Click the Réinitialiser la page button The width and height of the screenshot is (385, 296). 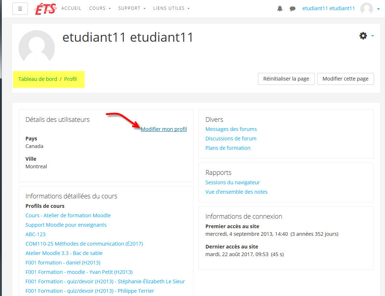point(286,79)
